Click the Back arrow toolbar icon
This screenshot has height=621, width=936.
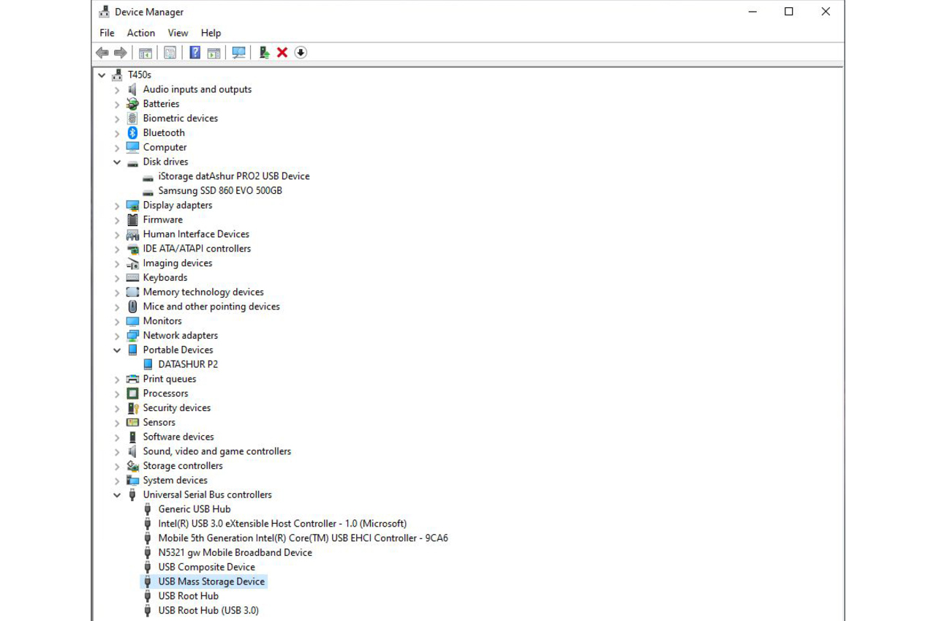102,53
